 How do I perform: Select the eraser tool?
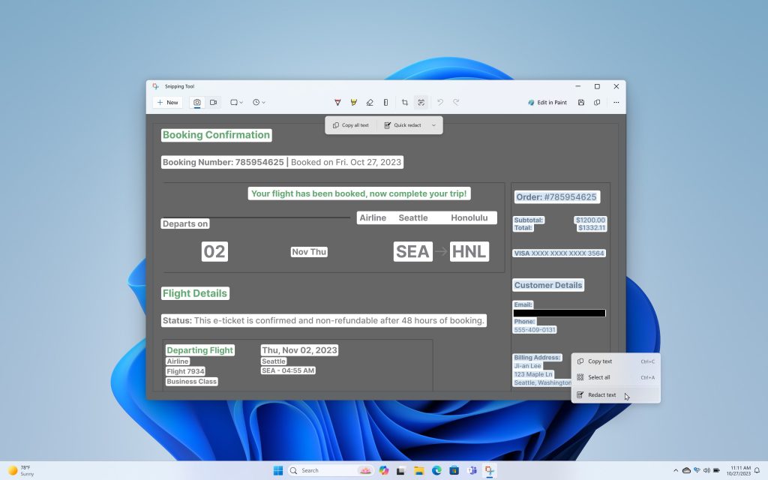pyautogui.click(x=369, y=102)
